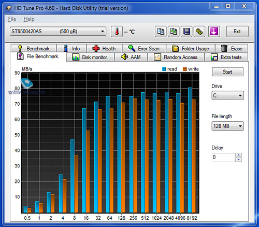Open options with the tools icon
The height and width of the screenshot is (227, 259).
199,32
